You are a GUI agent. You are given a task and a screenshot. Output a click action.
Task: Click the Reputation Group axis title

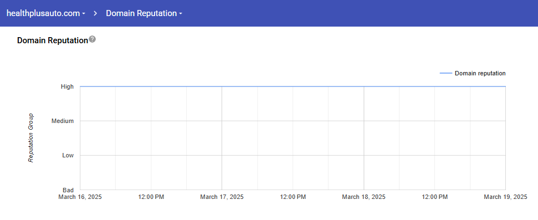click(x=31, y=138)
